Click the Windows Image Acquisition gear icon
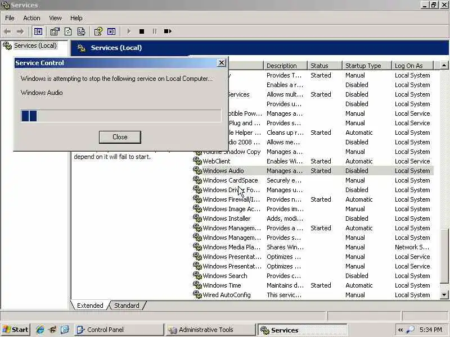450x337 pixels. pyautogui.click(x=197, y=208)
